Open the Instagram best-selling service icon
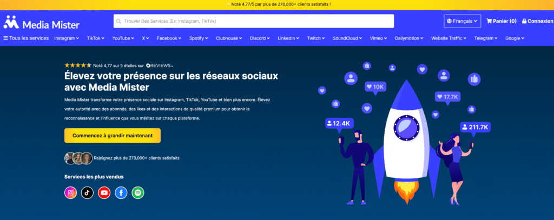The image size is (554, 220). point(71,192)
